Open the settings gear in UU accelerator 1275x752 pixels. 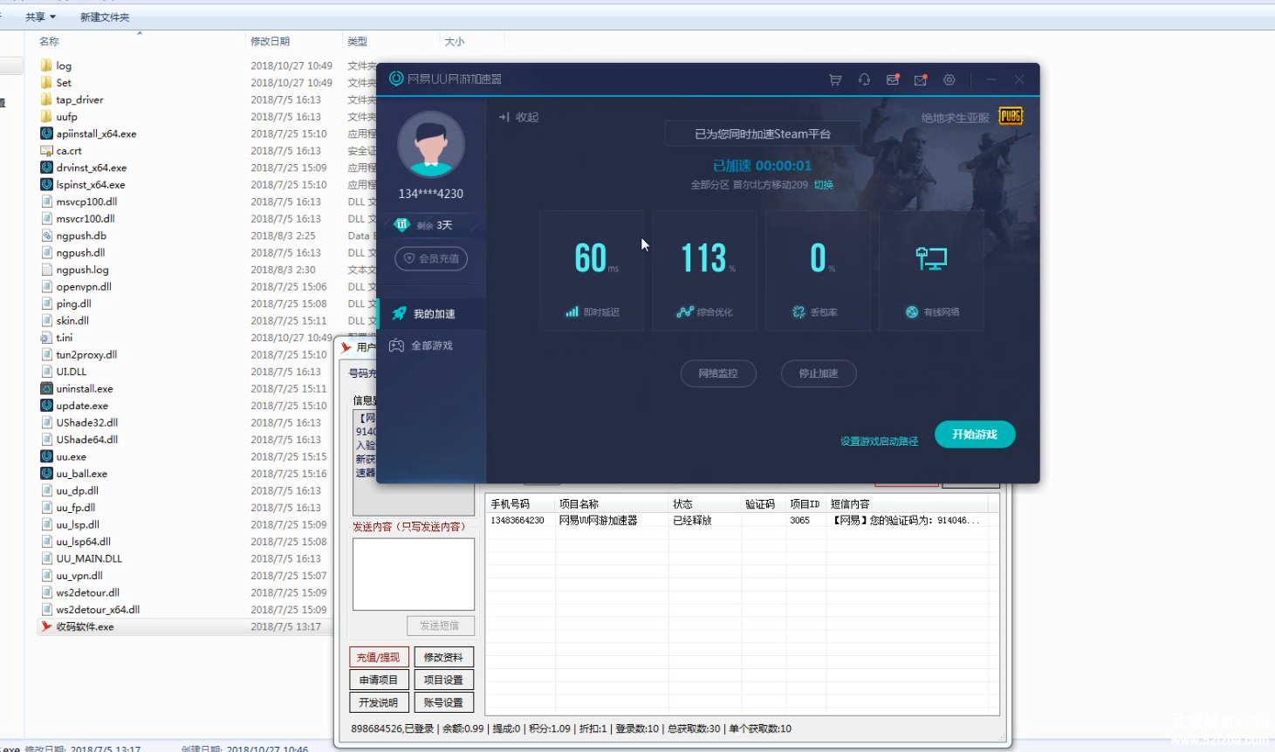click(949, 79)
